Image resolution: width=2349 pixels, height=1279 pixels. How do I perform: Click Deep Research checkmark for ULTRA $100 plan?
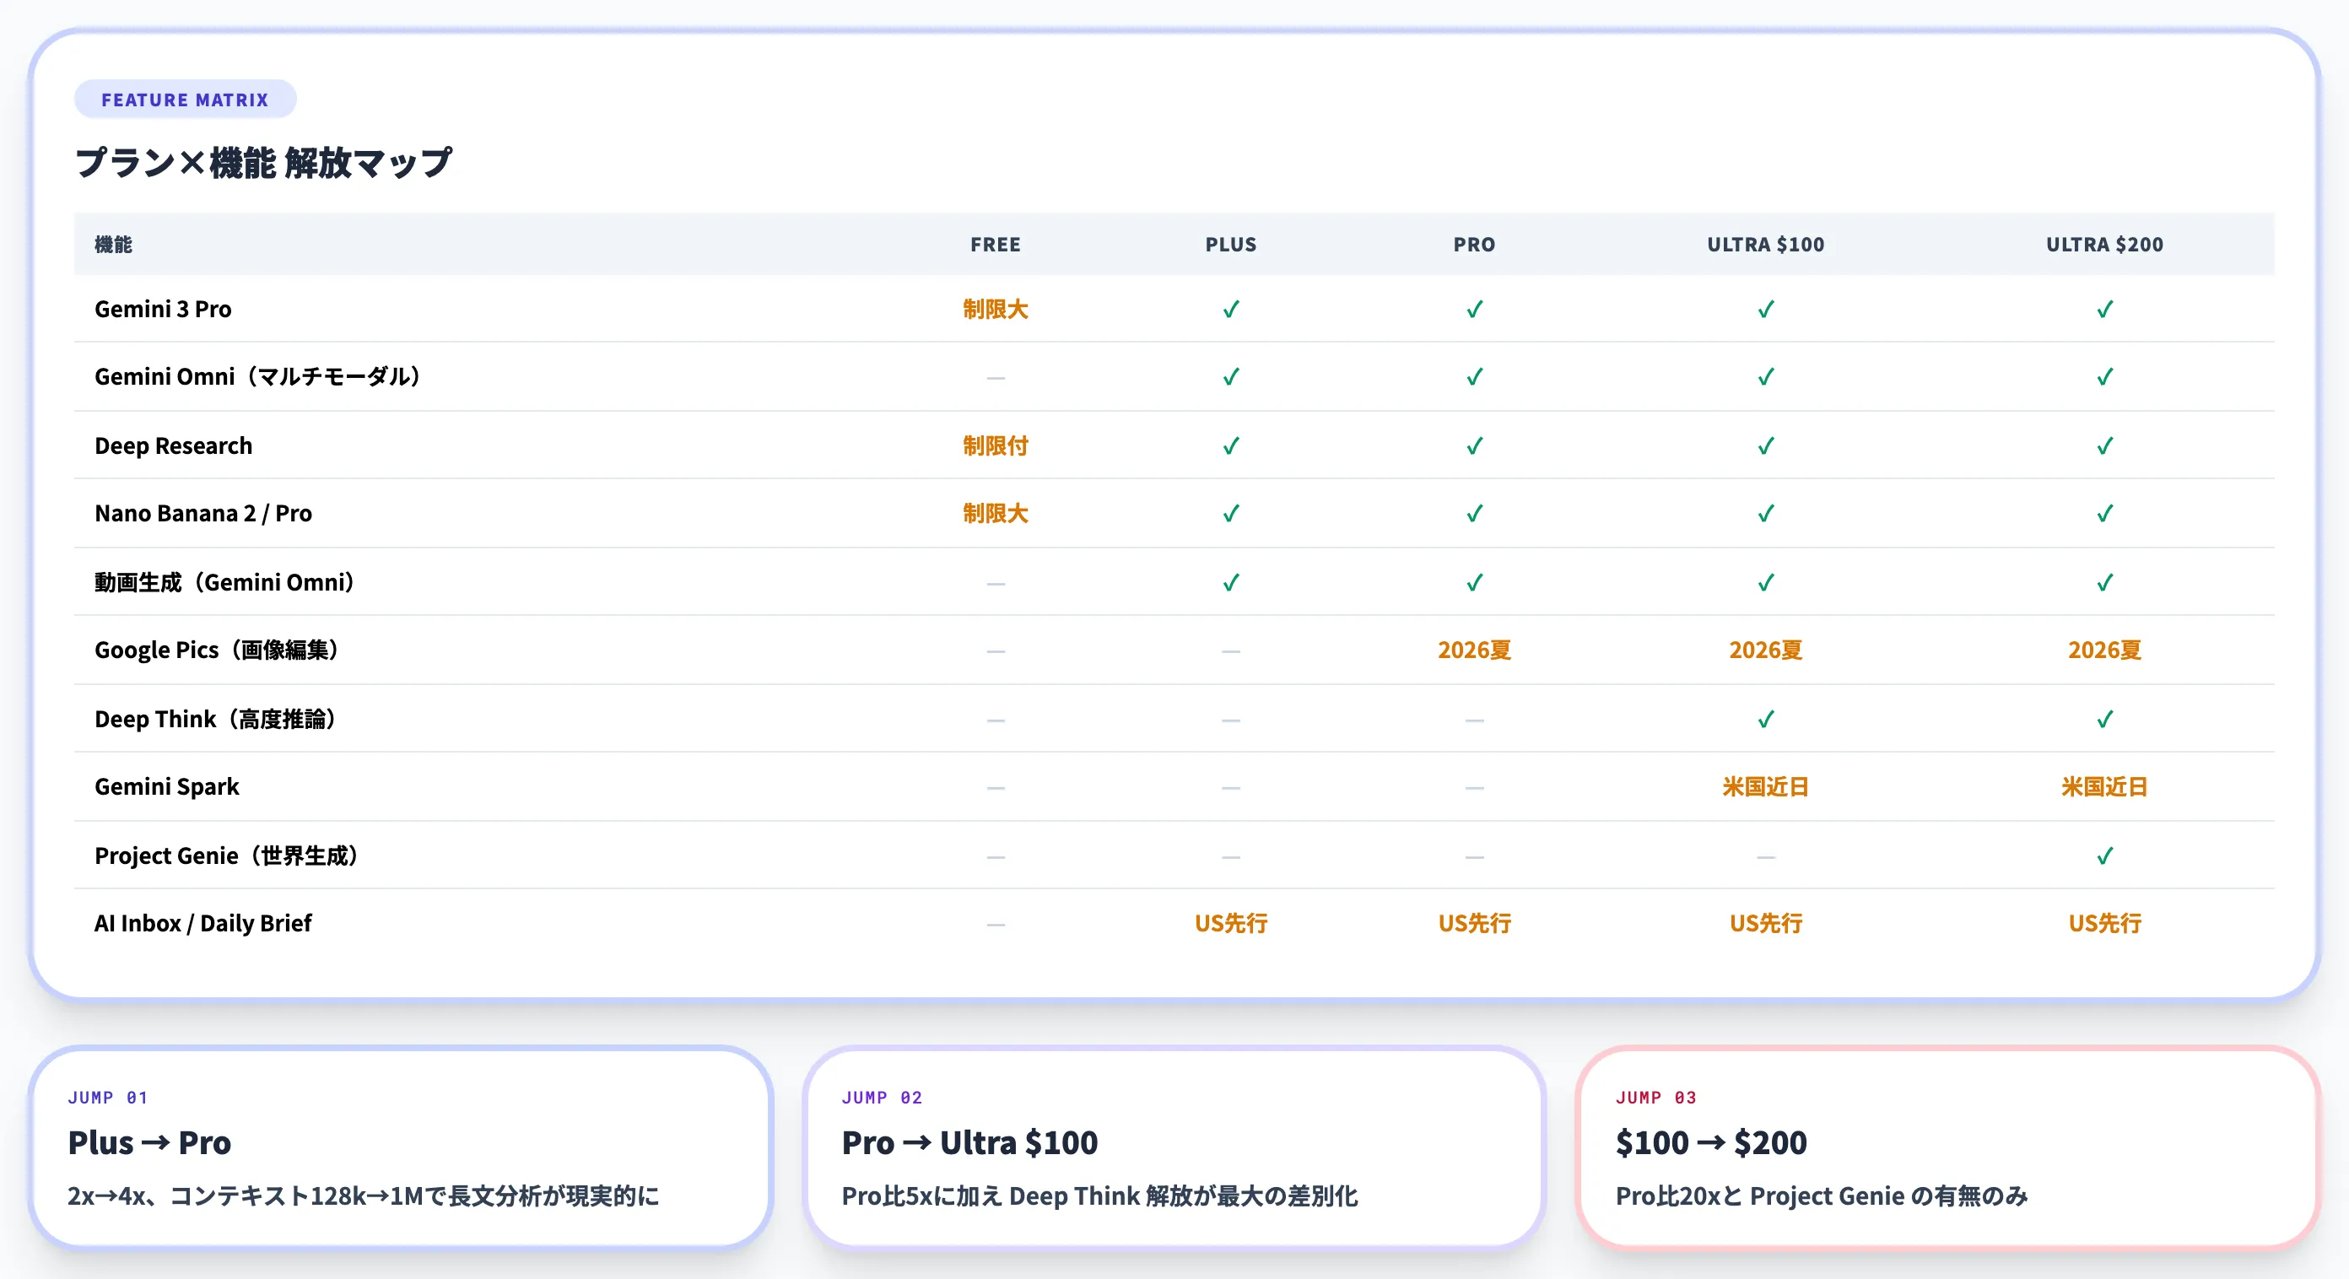tap(1765, 445)
